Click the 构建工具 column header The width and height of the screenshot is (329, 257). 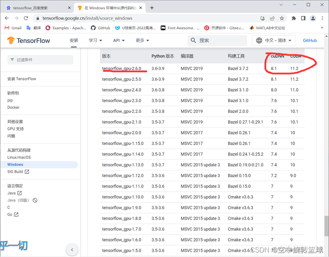coord(236,56)
